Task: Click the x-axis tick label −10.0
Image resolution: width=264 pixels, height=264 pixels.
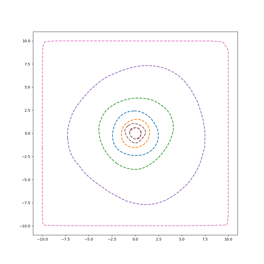Action: pyautogui.click(x=43, y=239)
